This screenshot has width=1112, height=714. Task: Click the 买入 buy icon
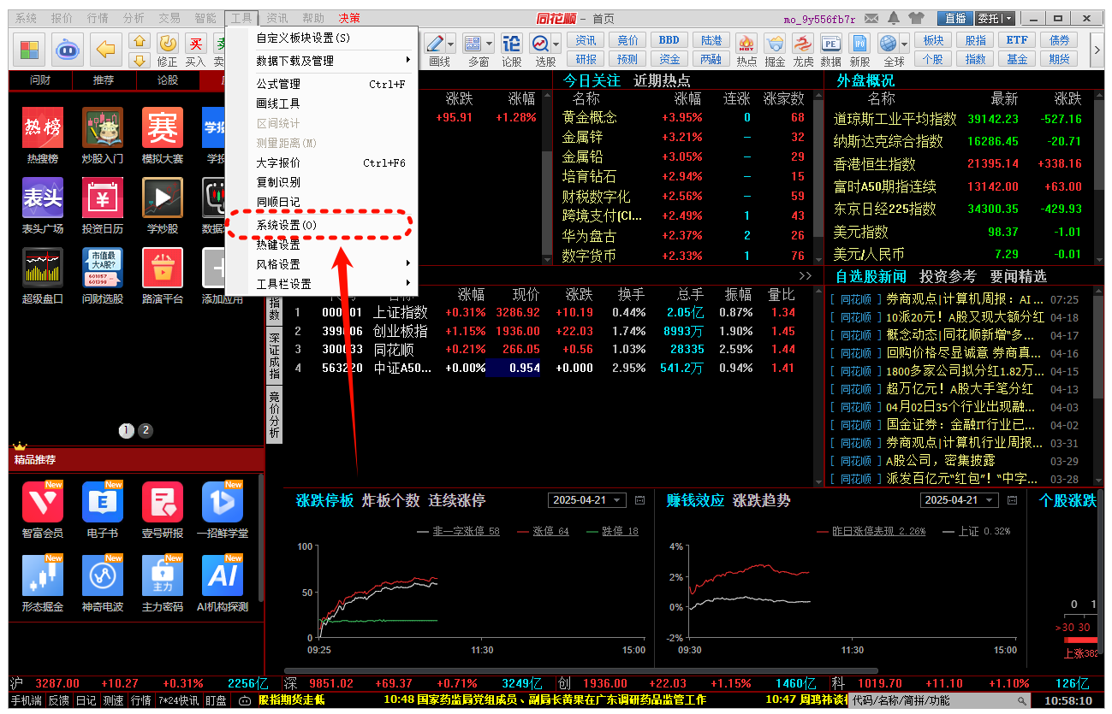(x=196, y=50)
